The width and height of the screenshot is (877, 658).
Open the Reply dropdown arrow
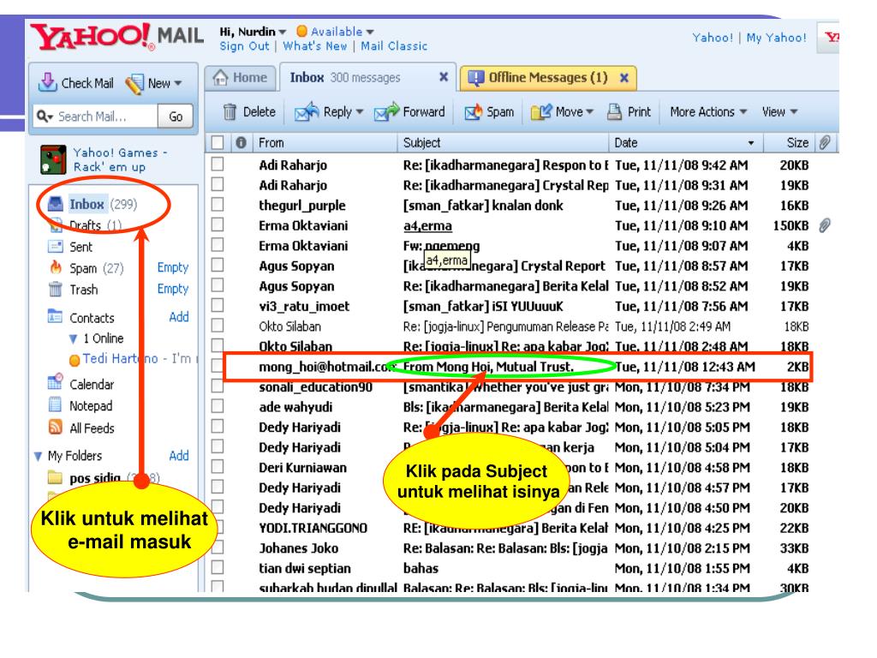tap(360, 112)
